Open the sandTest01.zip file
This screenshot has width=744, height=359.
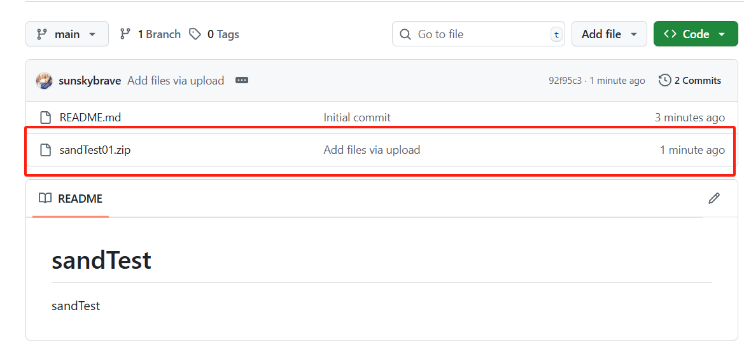pos(95,150)
